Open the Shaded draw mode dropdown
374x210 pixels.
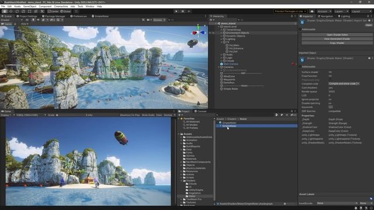pyautogui.click(x=12, y=20)
